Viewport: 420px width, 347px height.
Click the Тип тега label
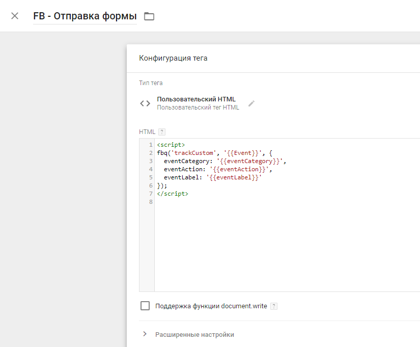151,83
